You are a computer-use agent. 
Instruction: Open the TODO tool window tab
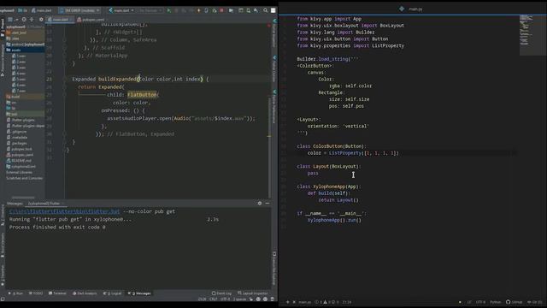pos(36,293)
